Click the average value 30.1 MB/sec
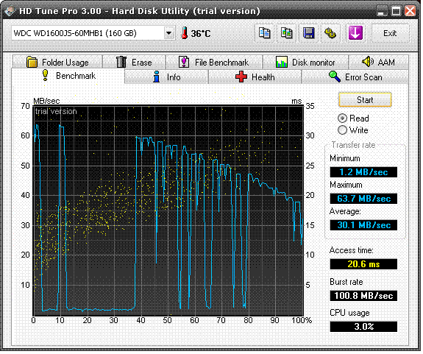Image resolution: width=423 pixels, height=354 pixels. [x=363, y=225]
